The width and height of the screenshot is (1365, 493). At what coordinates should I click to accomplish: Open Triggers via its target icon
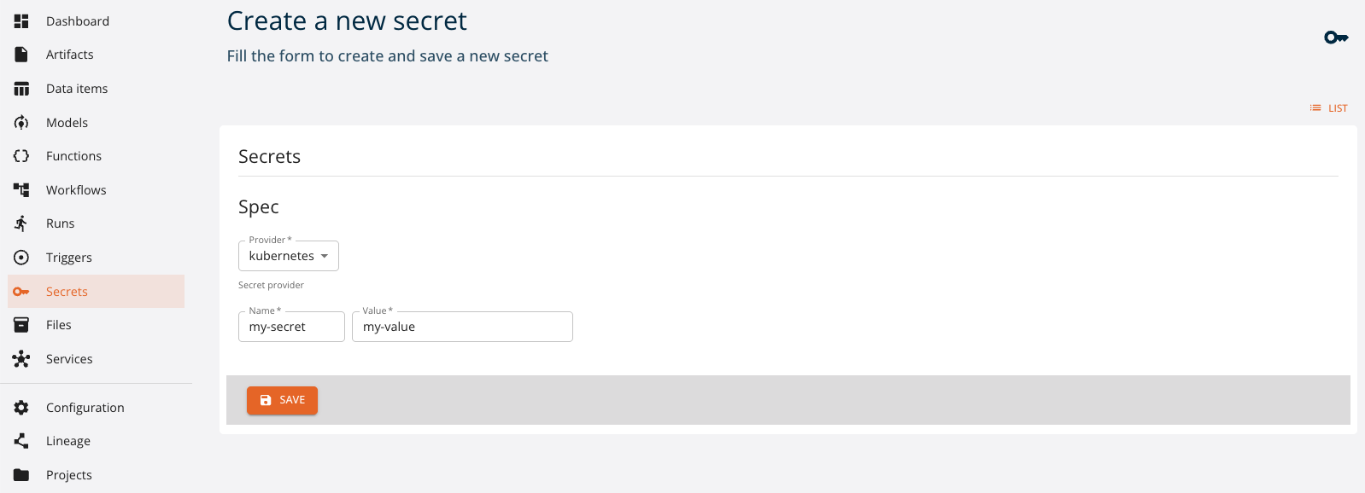tap(21, 257)
